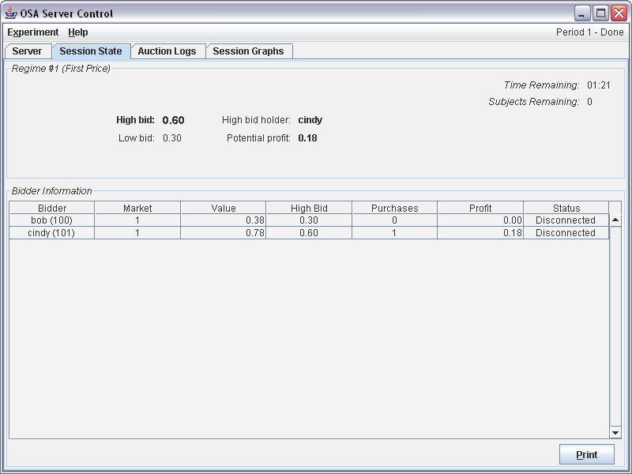Click the High bid holder name cindy

pyautogui.click(x=310, y=120)
